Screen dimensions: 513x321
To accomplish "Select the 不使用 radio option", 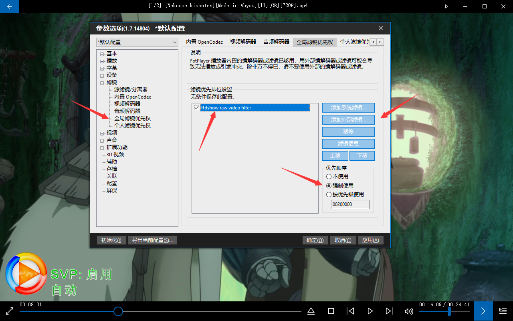I will (x=329, y=176).
